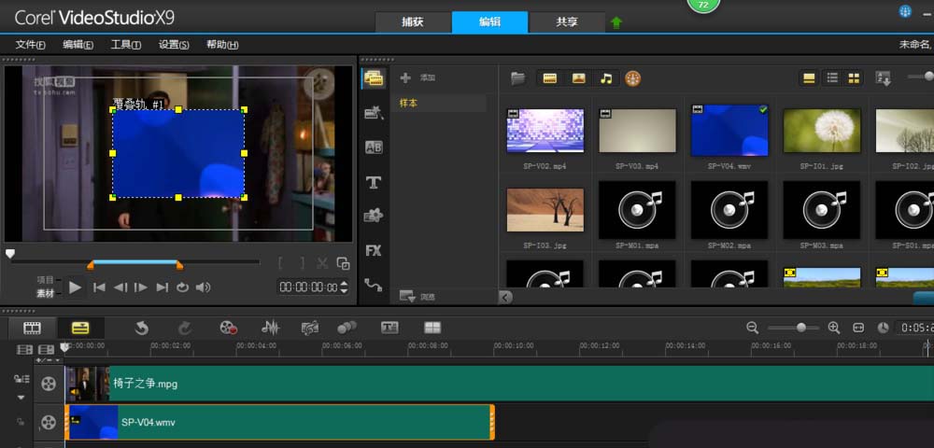The width and height of the screenshot is (934, 448).
Task: Toggle photo files display in library
Action: [578, 78]
